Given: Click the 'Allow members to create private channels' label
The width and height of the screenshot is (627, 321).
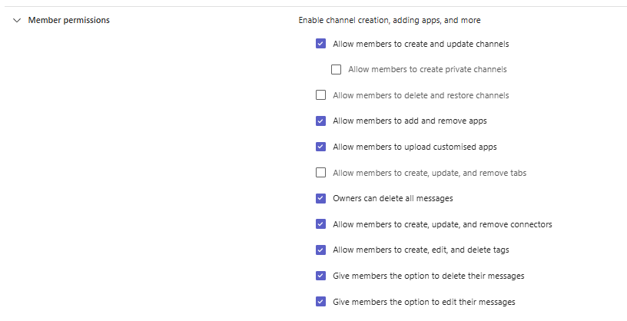Looking at the screenshot, I should pyautogui.click(x=427, y=70).
